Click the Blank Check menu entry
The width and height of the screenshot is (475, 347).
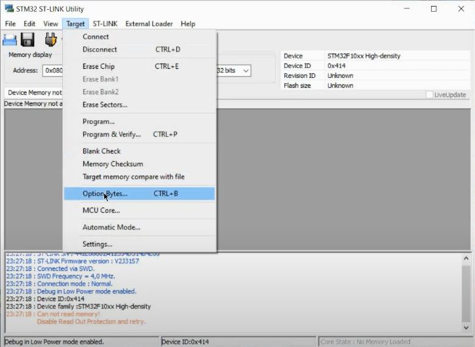[x=102, y=151]
